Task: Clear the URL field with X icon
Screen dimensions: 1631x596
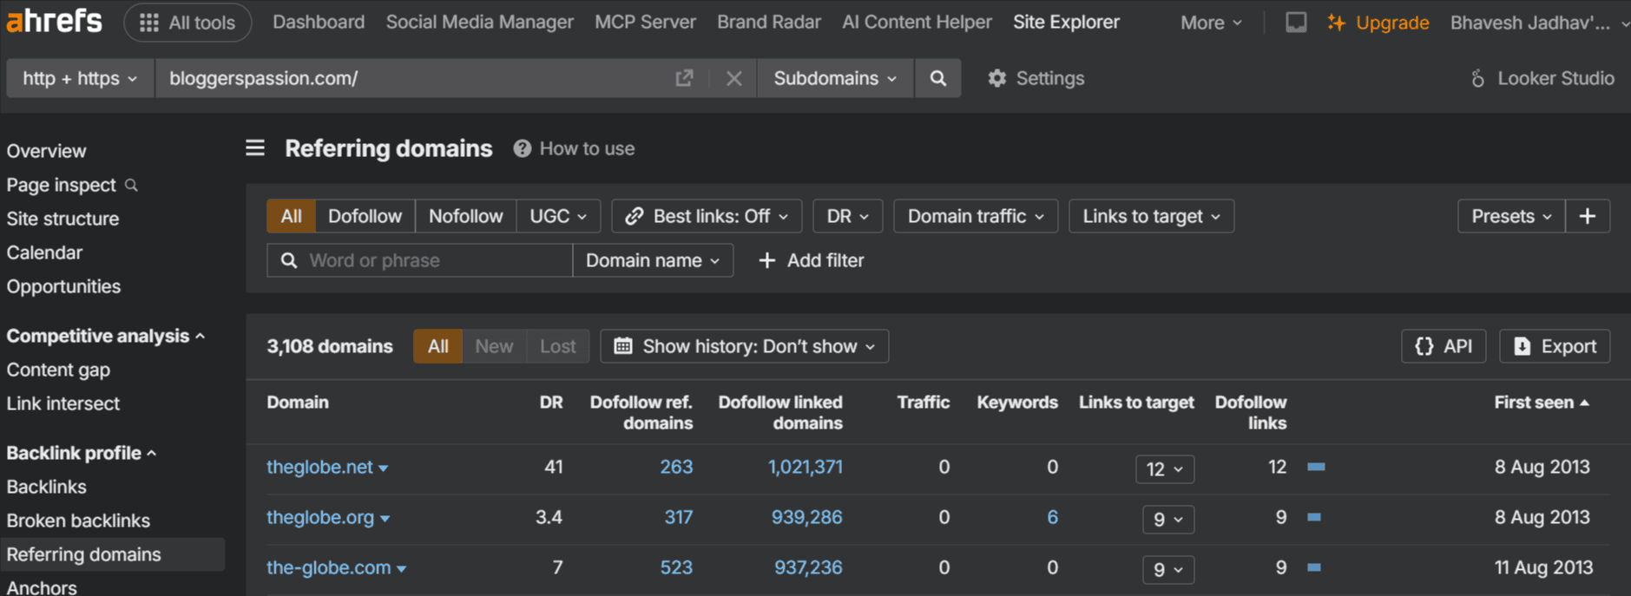Action: [733, 78]
